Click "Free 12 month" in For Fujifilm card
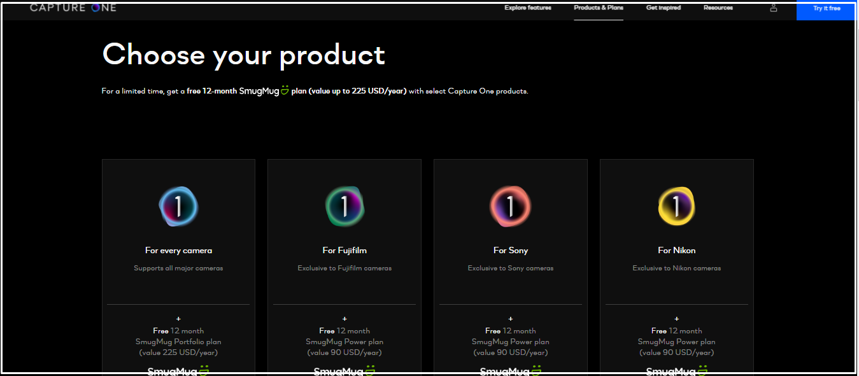 tap(344, 331)
